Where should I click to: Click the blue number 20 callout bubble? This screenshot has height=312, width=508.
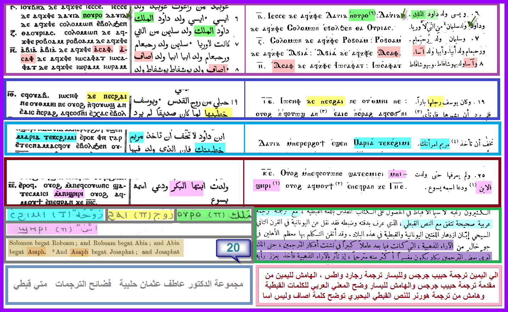tap(233, 248)
